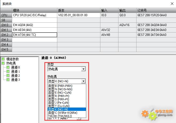Select 通道 2 tree item
Screen dimensions: 176x123
15,76
